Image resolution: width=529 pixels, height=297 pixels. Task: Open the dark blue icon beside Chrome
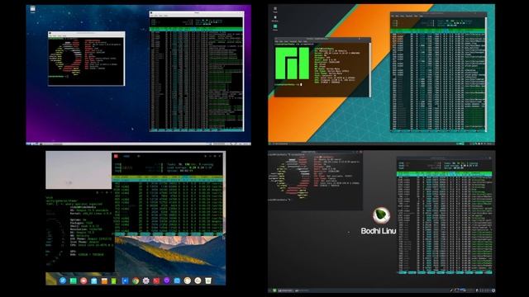point(125,280)
